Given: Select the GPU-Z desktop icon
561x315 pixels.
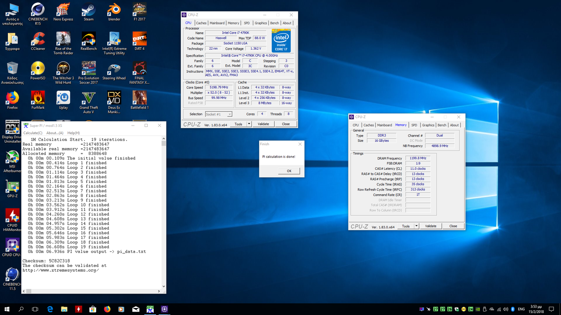Looking at the screenshot, I should point(12,188).
